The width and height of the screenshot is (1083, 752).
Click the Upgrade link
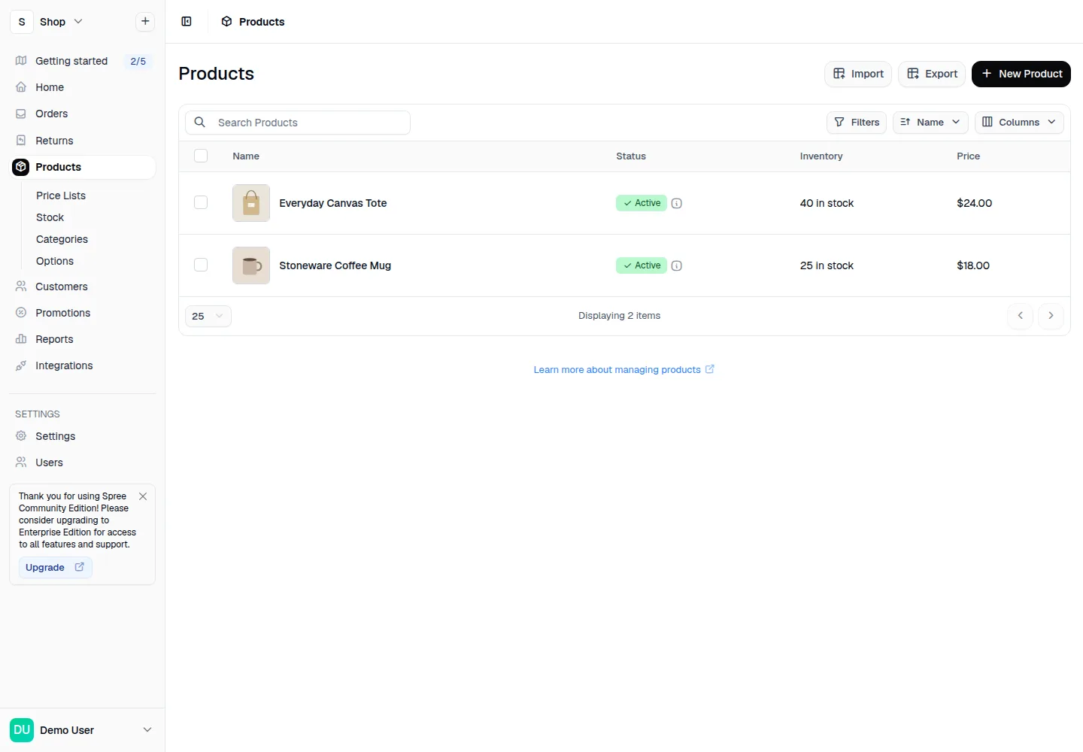tap(55, 567)
